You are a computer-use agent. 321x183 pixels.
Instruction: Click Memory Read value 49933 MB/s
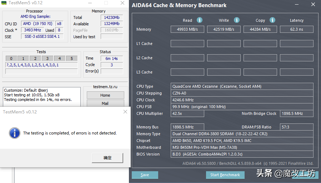point(187,29)
